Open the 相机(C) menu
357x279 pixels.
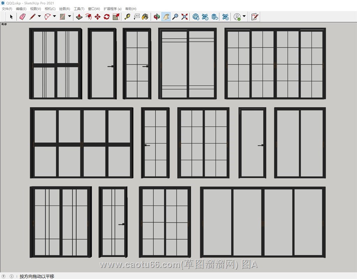pyautogui.click(x=50, y=9)
